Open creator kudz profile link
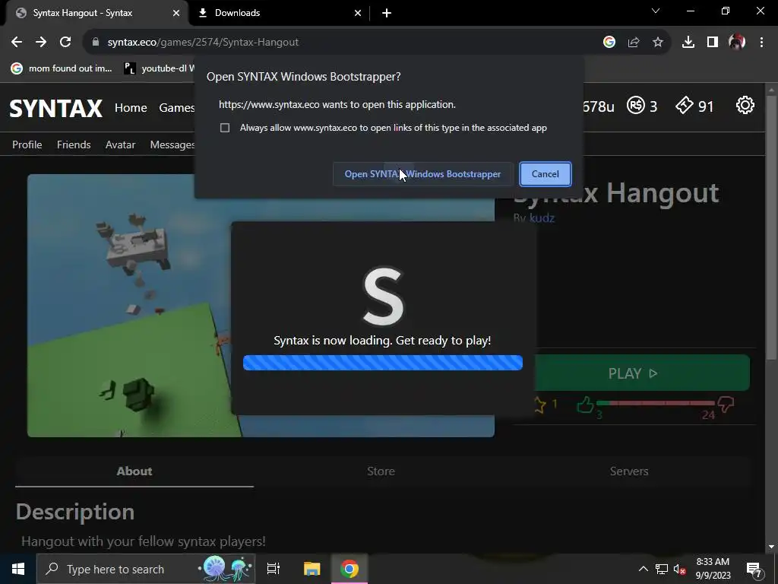This screenshot has width=778, height=584. 542,218
